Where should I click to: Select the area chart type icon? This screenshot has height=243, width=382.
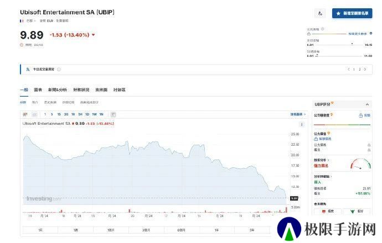34,114
